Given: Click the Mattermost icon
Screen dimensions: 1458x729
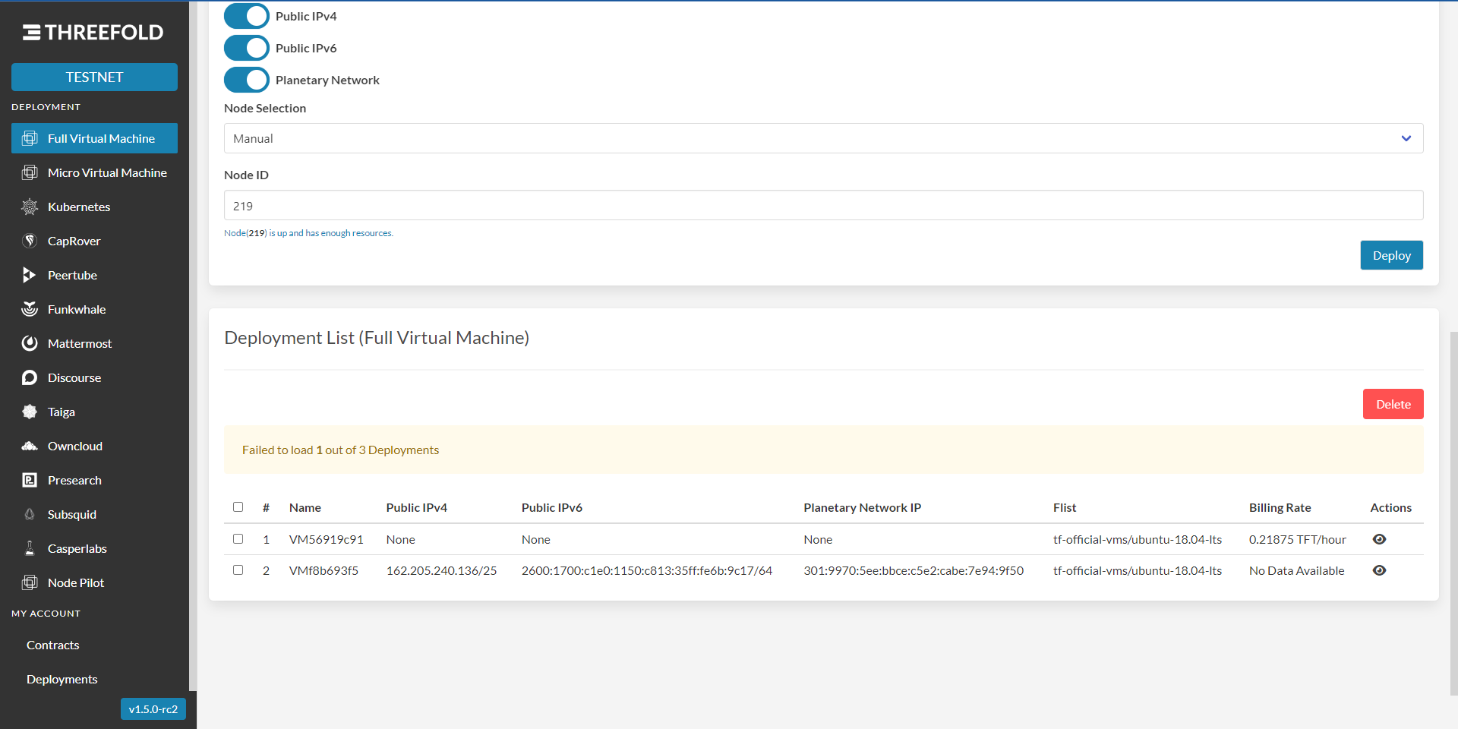Looking at the screenshot, I should (x=30, y=343).
